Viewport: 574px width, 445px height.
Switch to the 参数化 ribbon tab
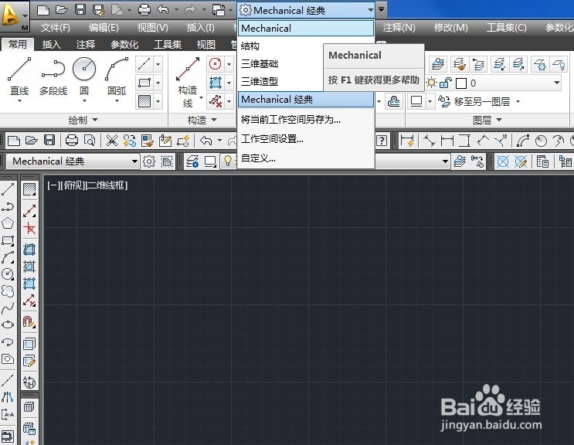tap(124, 45)
